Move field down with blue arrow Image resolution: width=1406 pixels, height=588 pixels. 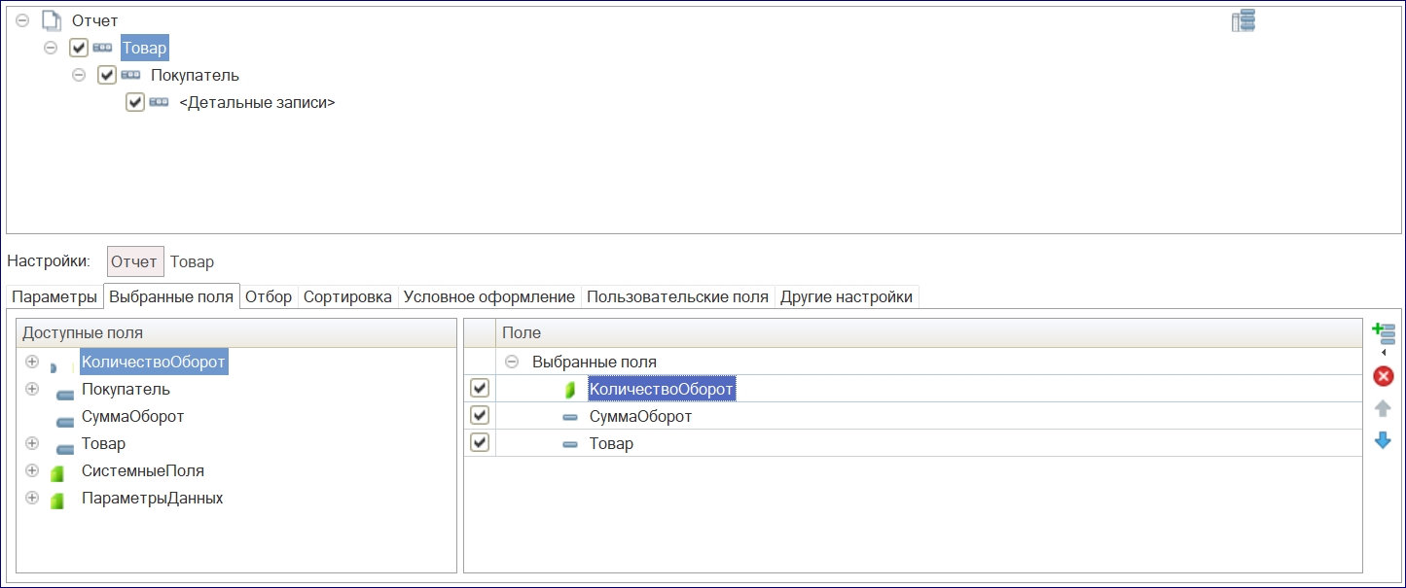(1383, 440)
